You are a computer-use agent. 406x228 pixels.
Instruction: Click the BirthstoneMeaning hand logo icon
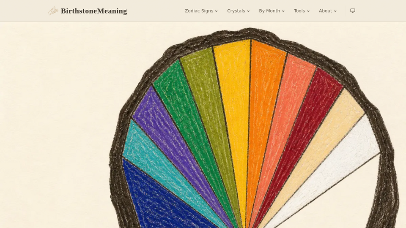(x=53, y=11)
